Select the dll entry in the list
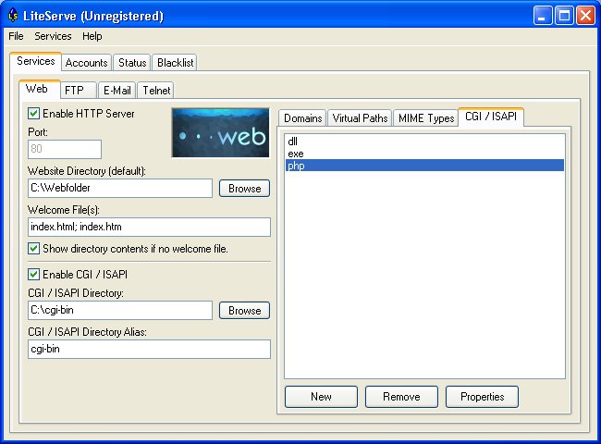The width and height of the screenshot is (601, 444). pyautogui.click(x=424, y=142)
